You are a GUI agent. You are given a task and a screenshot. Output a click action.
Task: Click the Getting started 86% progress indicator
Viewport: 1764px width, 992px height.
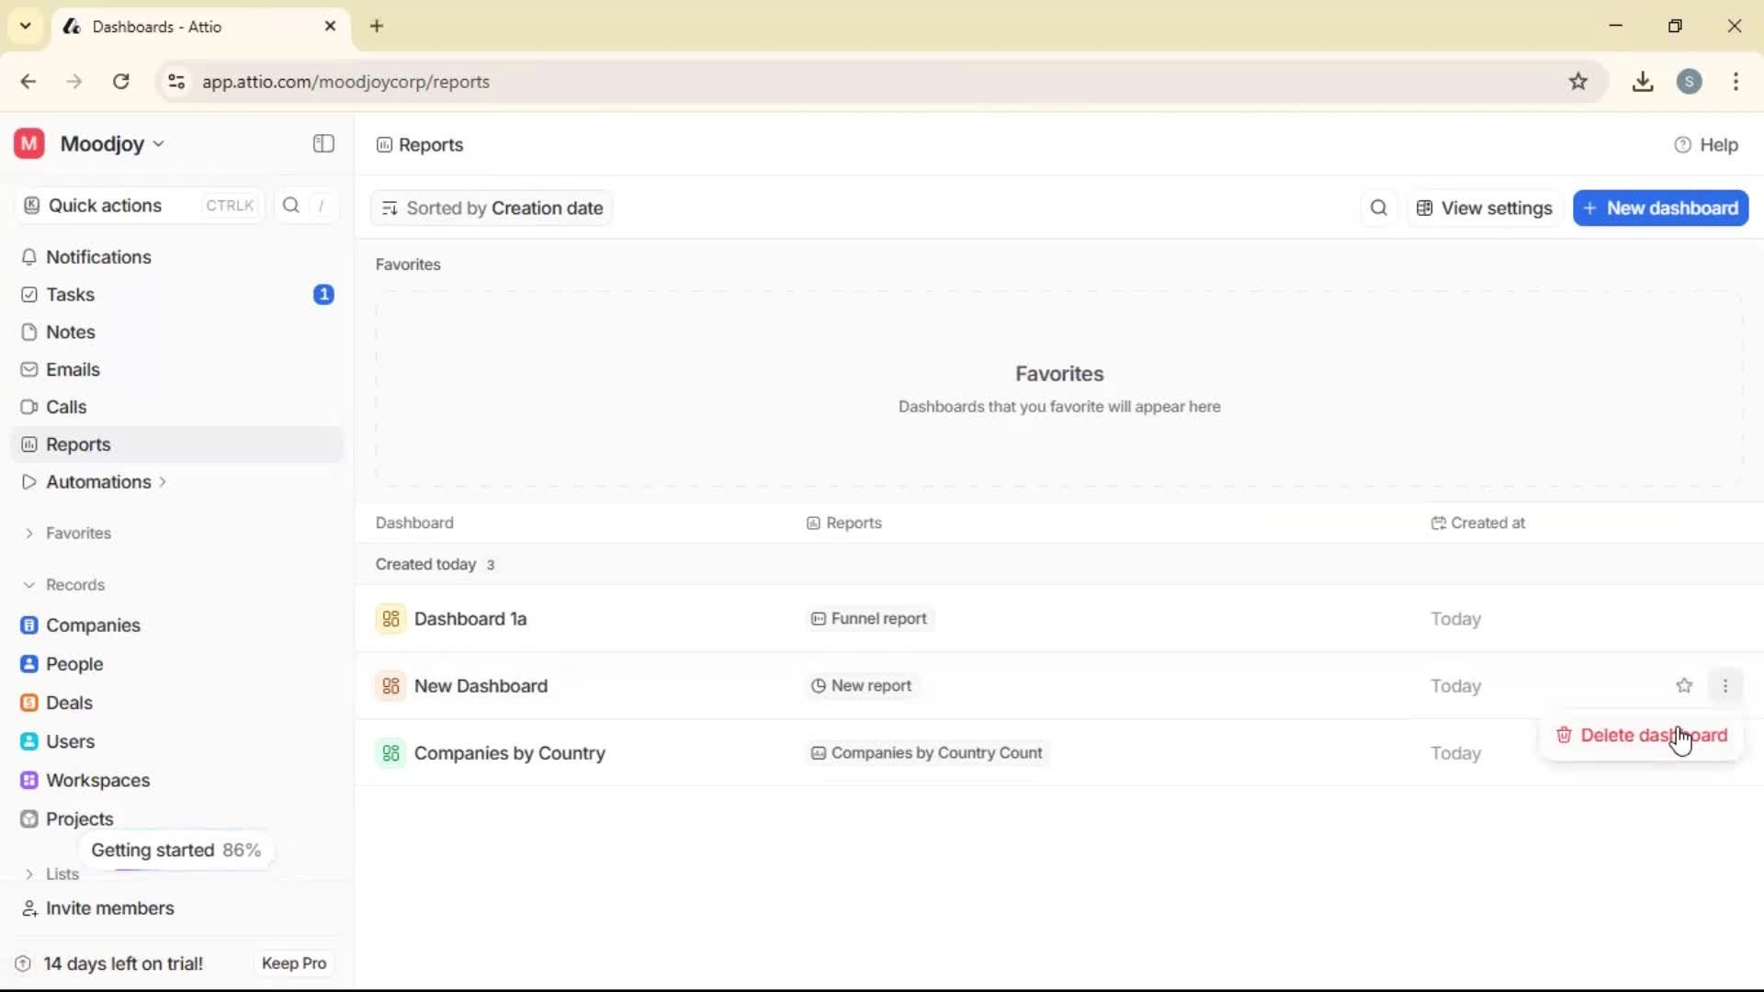coord(176,850)
